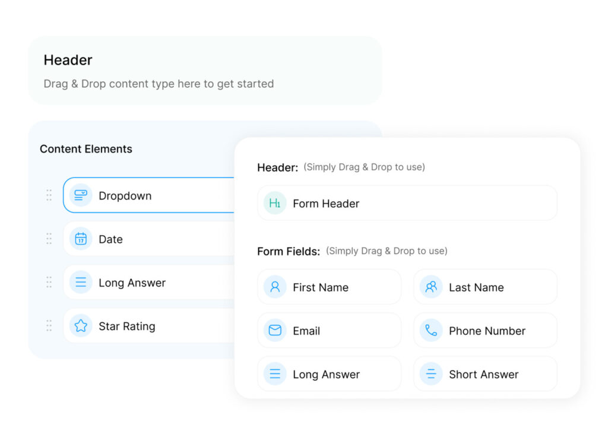The width and height of the screenshot is (608, 434).
Task: Click the star icon for Star Rating
Action: click(81, 326)
